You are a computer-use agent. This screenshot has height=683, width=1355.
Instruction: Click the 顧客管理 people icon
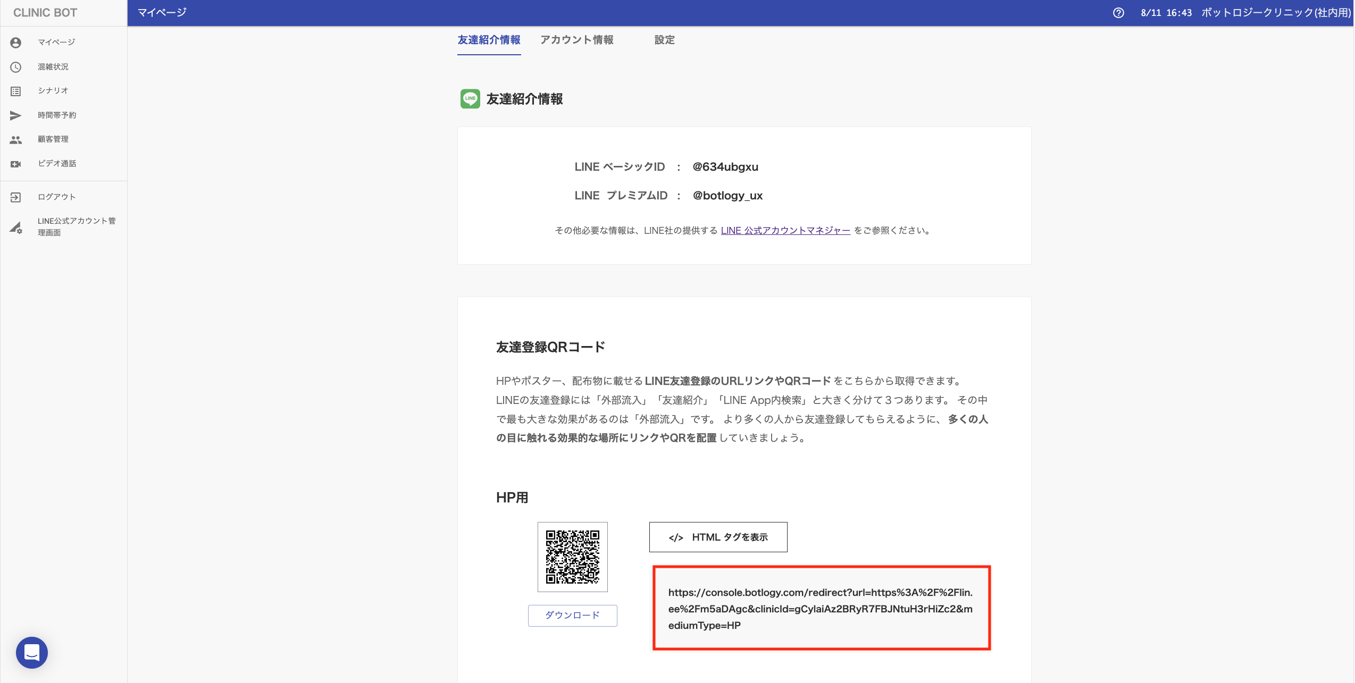pos(16,140)
